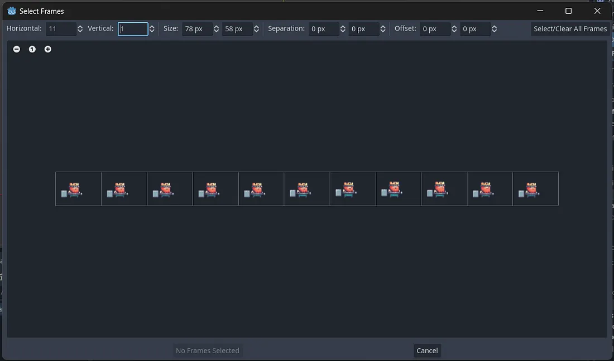This screenshot has width=614, height=361.
Task: Focus the Vertical frames count field
Action: (133, 29)
